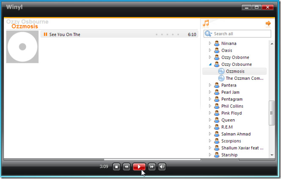Click the orange arrow icon in the library panel
281x179 pixels.
click(268, 23)
